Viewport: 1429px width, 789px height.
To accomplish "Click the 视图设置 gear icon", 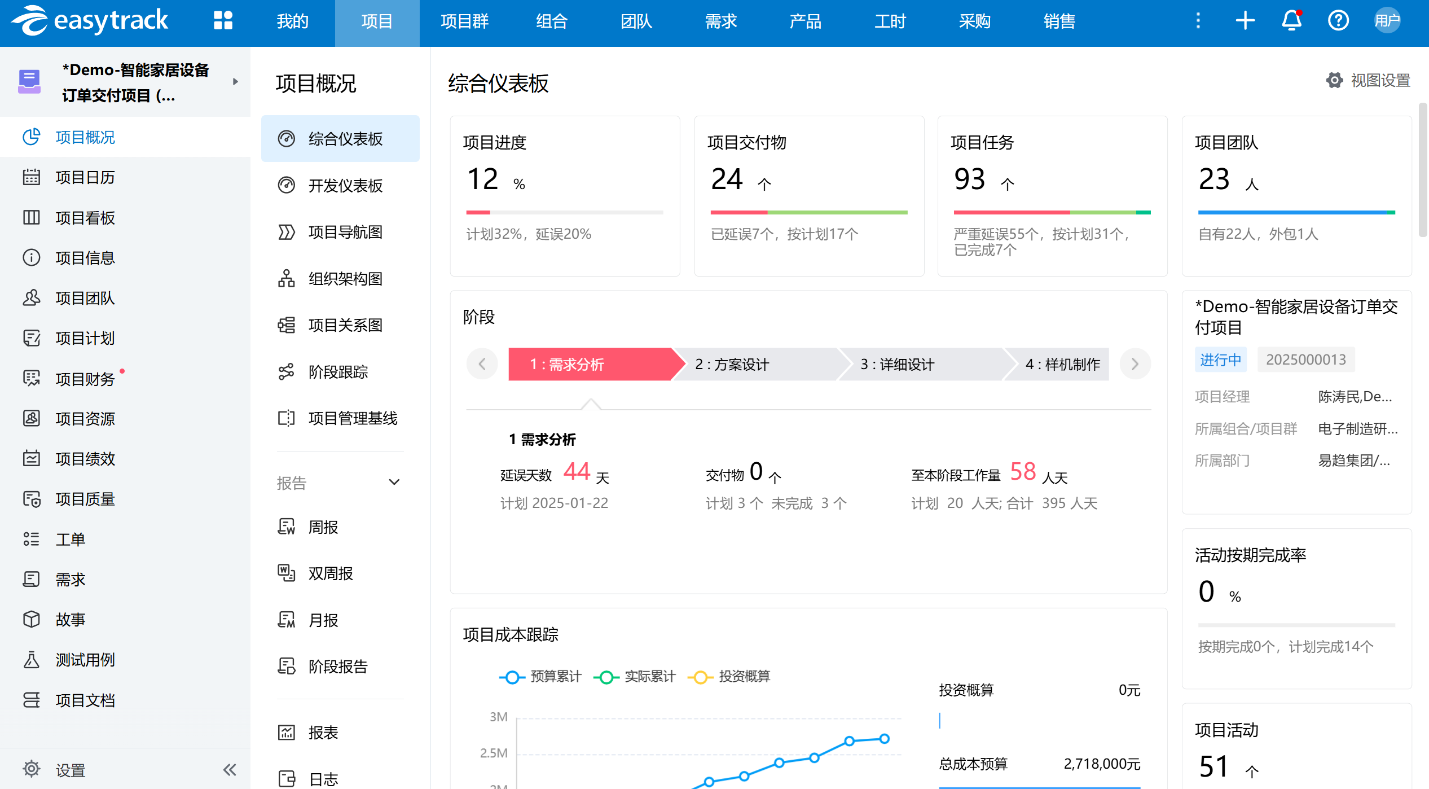I will coord(1334,80).
